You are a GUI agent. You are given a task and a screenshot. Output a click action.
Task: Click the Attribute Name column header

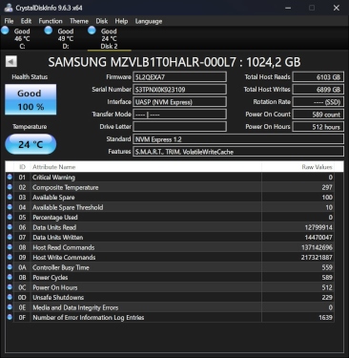tap(146, 167)
